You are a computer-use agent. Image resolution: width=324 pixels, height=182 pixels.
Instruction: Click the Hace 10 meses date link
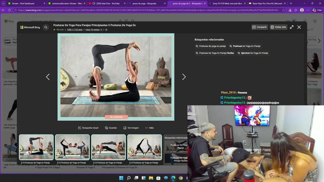click(x=92, y=30)
